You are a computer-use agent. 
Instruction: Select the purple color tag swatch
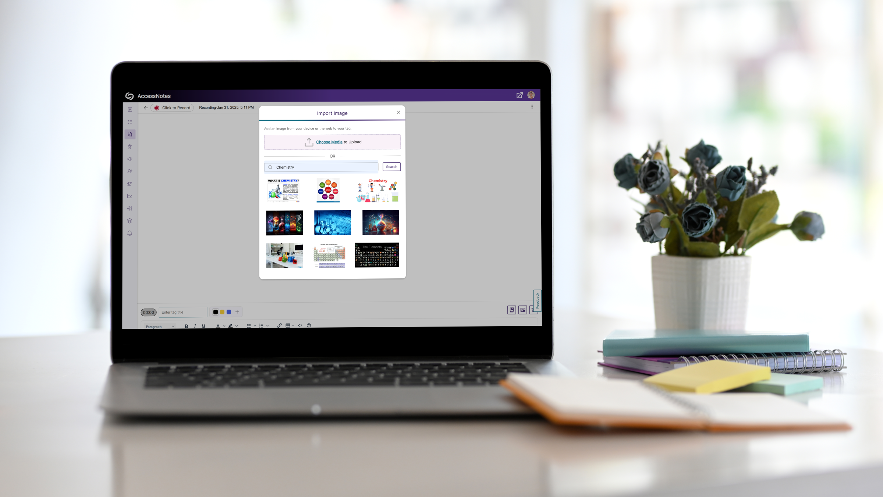coord(228,312)
